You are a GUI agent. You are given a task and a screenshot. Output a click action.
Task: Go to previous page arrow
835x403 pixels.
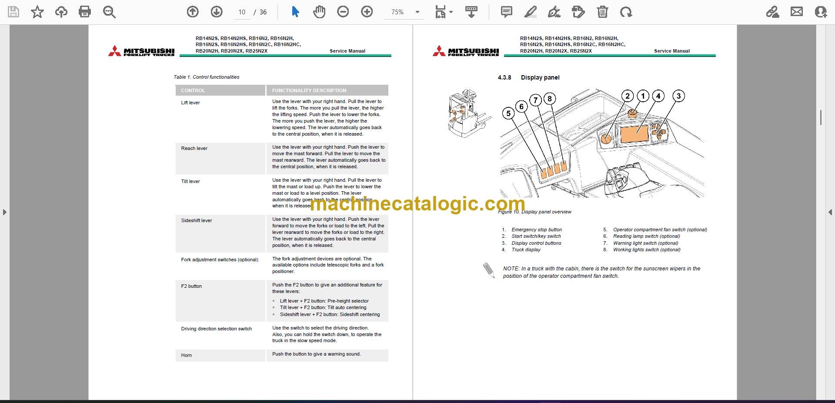point(193,12)
